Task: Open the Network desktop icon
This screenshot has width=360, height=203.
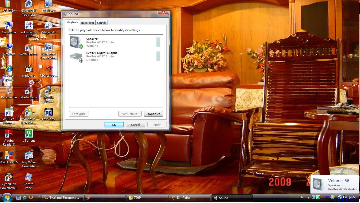Action: pos(9,49)
